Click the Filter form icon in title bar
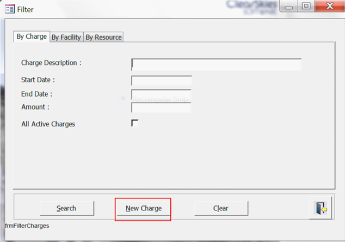The image size is (345, 242). (x=9, y=9)
